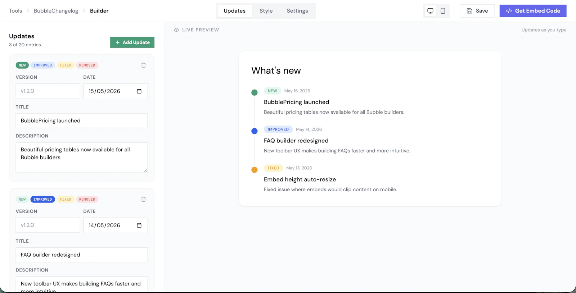Switch to mobile preview mode

point(443,11)
